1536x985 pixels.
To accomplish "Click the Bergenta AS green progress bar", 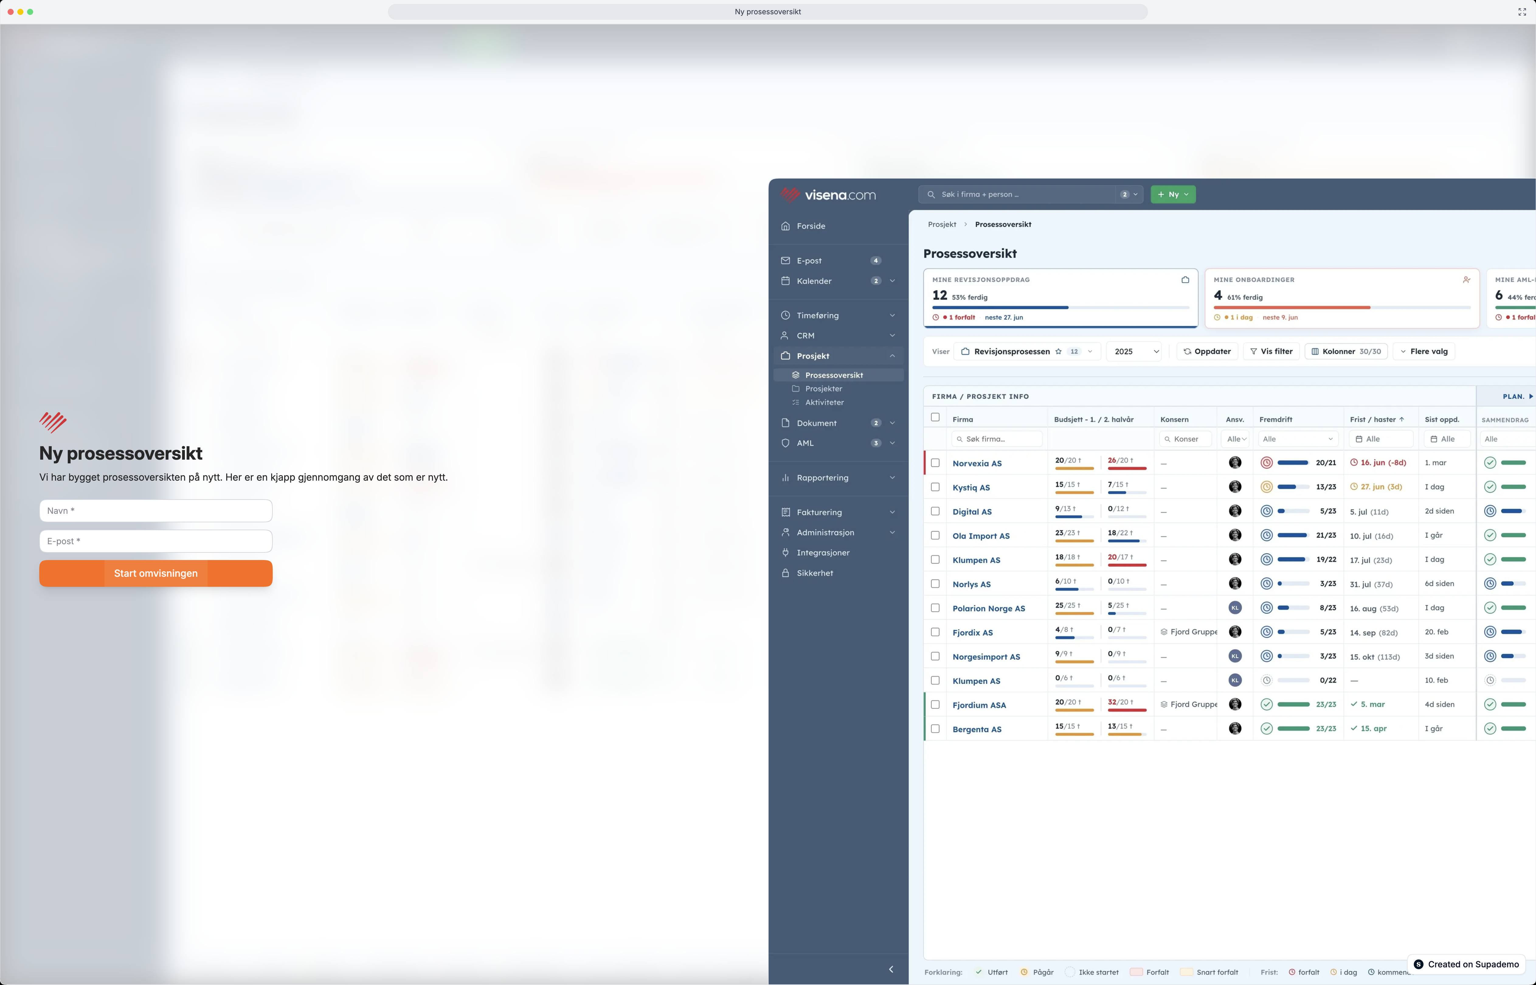I will (x=1293, y=729).
